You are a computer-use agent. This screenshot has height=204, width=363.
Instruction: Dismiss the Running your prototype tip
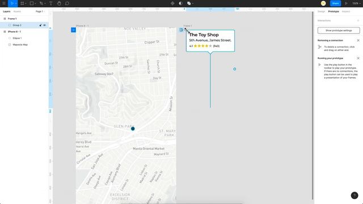coord(358,58)
